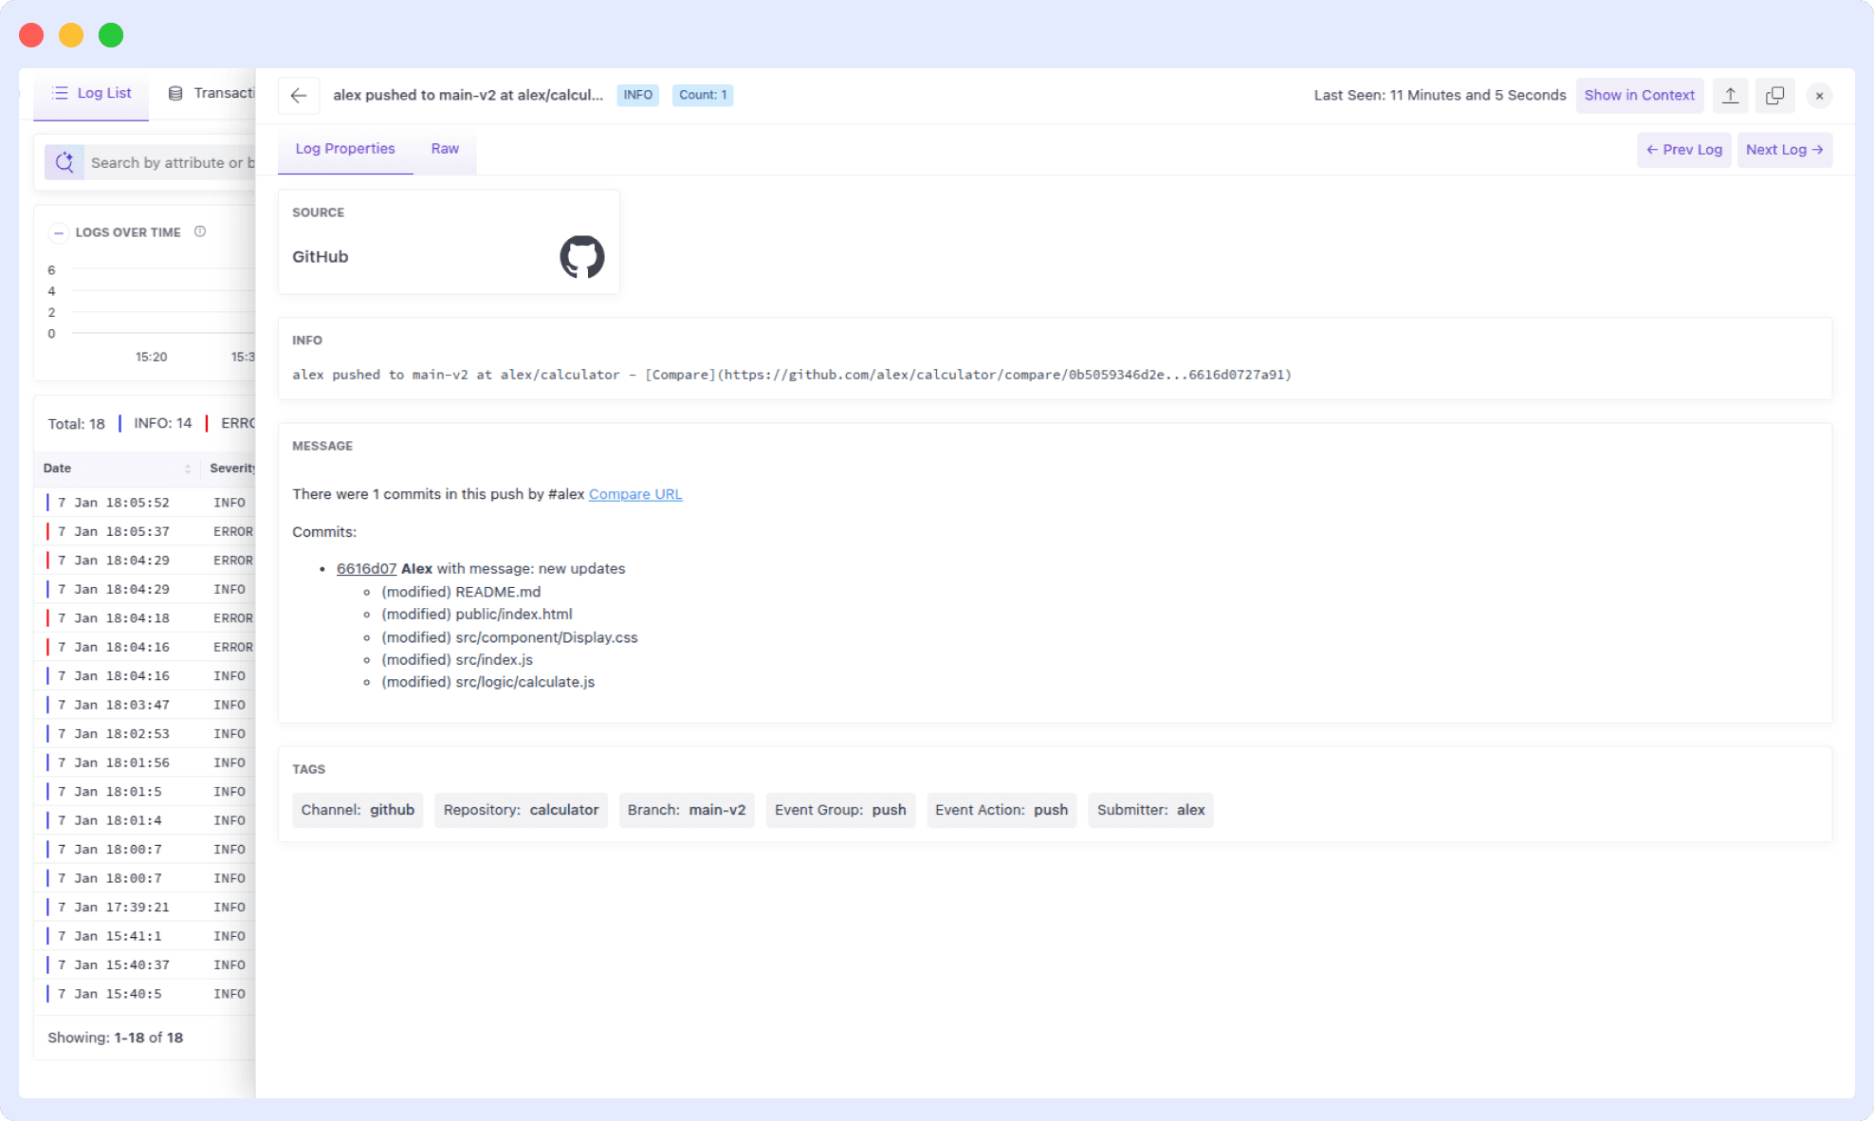Click the Show in Context button

[x=1640, y=95]
